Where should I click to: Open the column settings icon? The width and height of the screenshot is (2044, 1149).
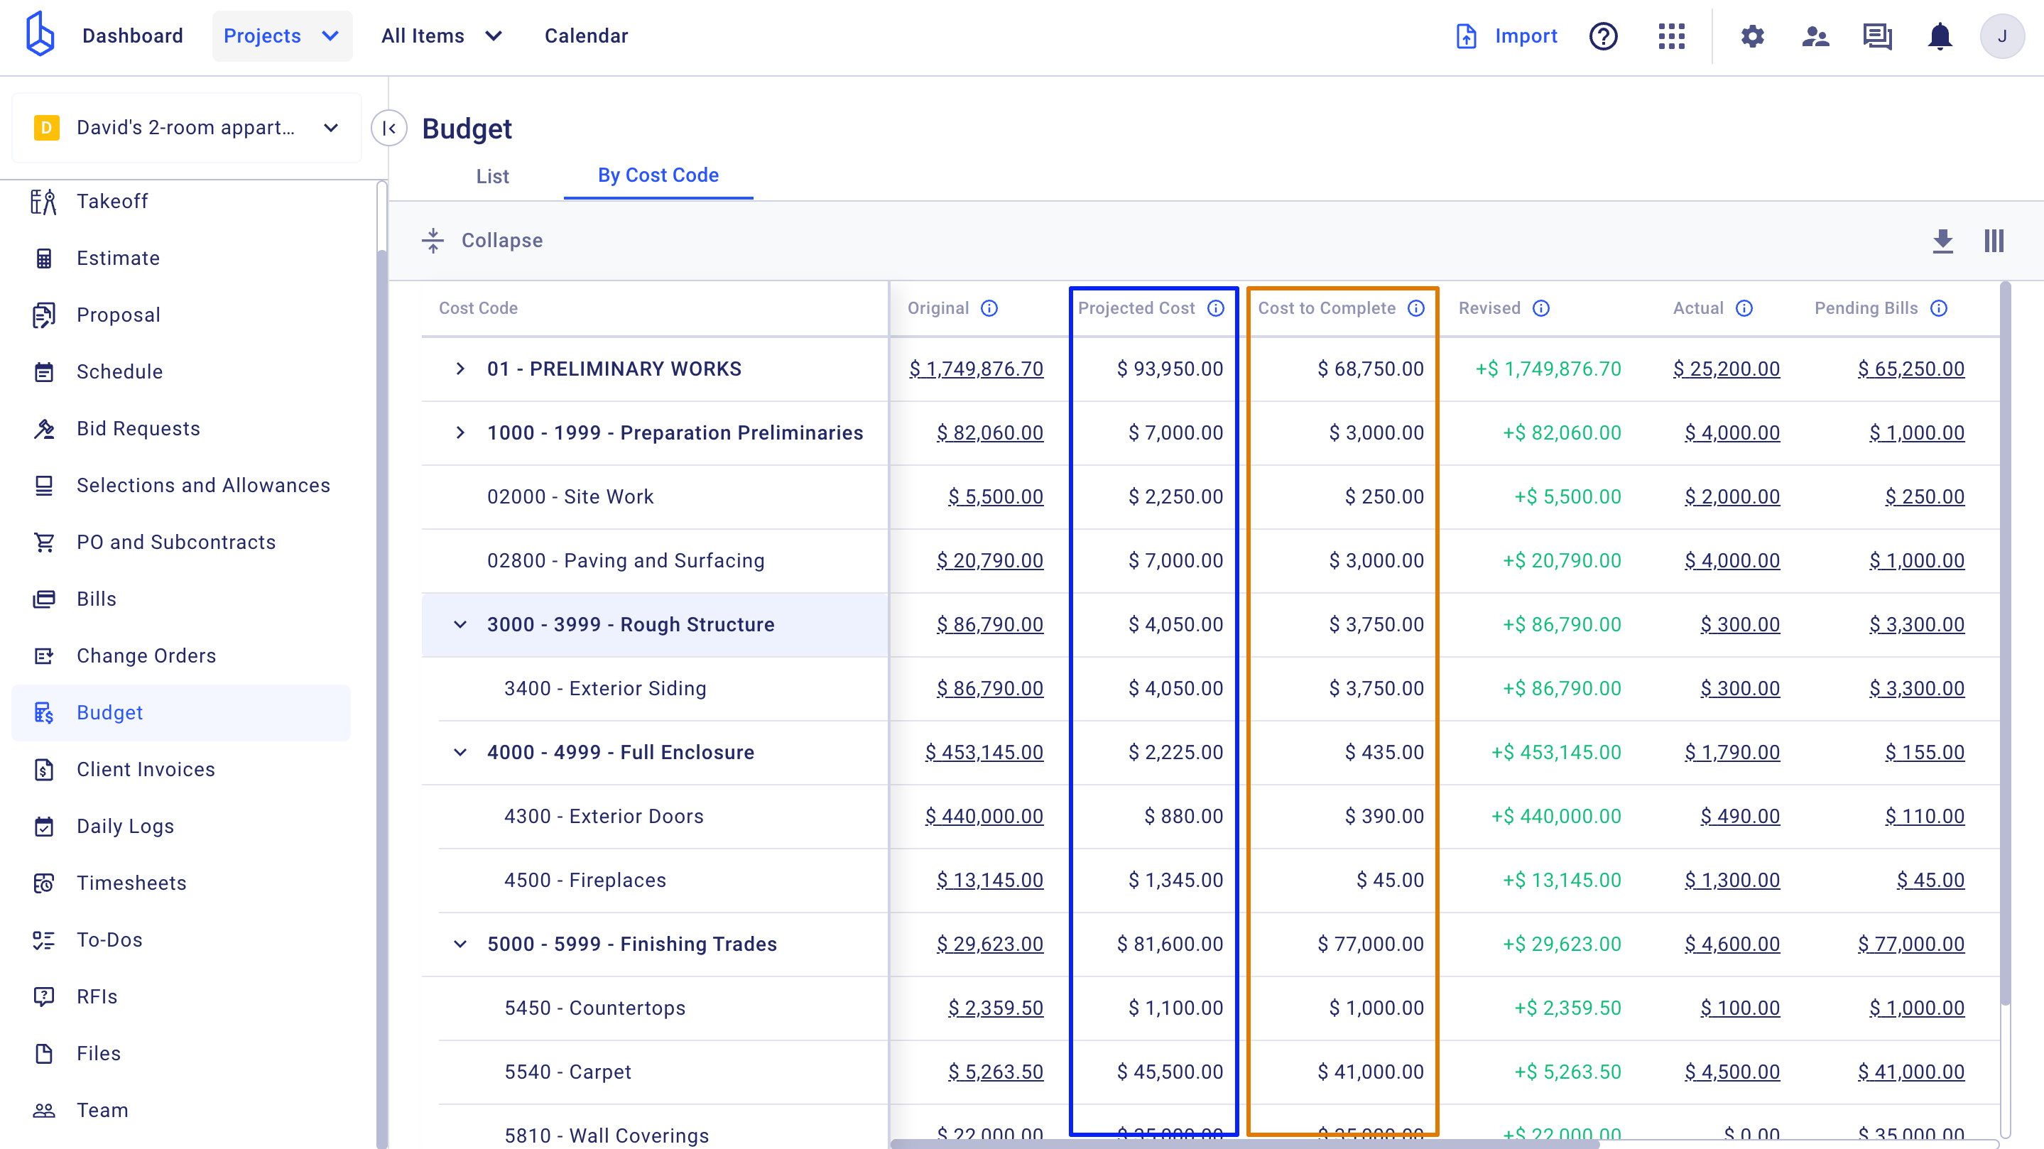tap(1994, 241)
